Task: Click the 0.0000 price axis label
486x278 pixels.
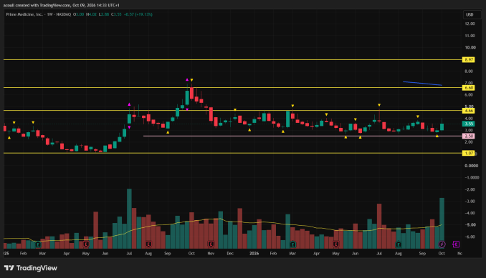Action: pyautogui.click(x=472, y=166)
